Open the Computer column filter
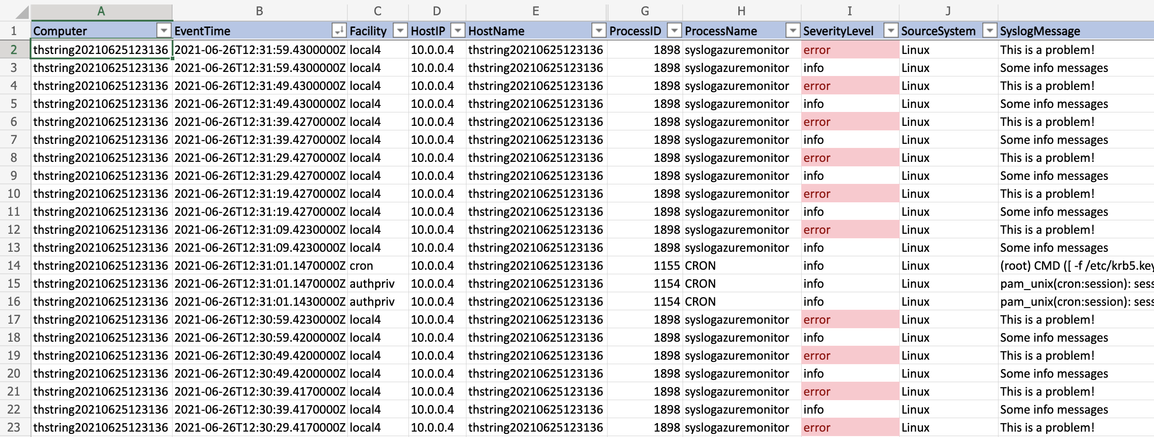 click(x=164, y=31)
